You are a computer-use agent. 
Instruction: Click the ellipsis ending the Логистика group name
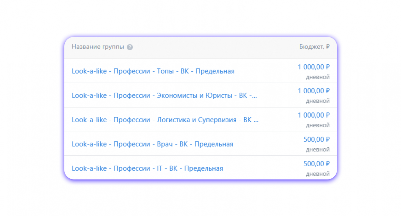click(256, 121)
